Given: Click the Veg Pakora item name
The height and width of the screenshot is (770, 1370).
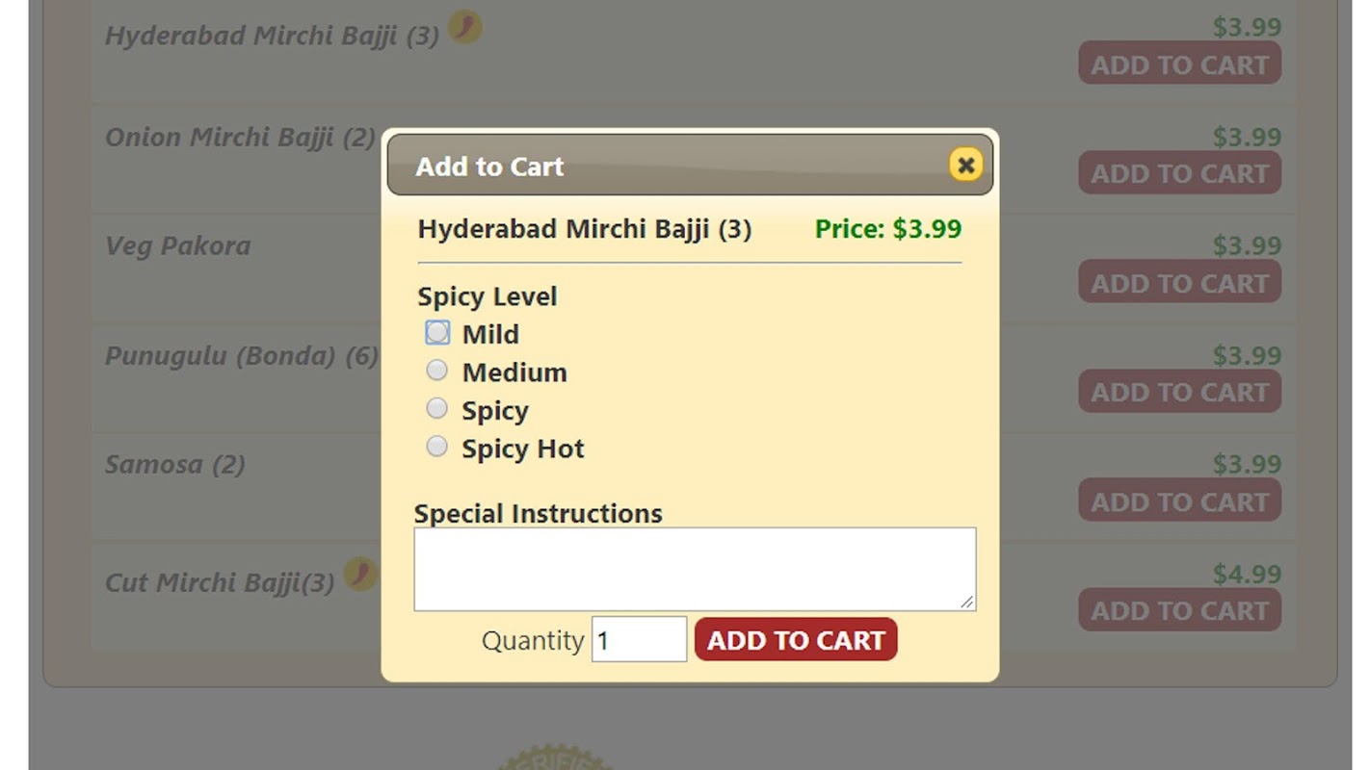Looking at the screenshot, I should pyautogui.click(x=178, y=246).
